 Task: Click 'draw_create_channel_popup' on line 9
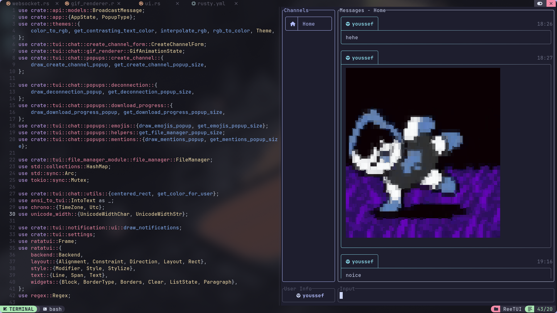(x=69, y=65)
